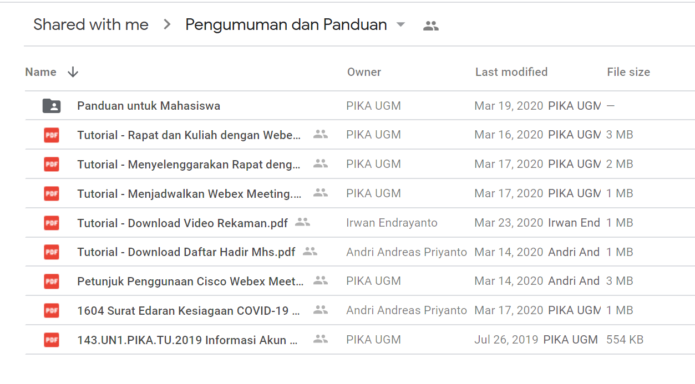Image resolution: width=695 pixels, height=384 pixels.
Task: Click shared icon next to Download Video Rekaman.pdf
Action: 302,222
